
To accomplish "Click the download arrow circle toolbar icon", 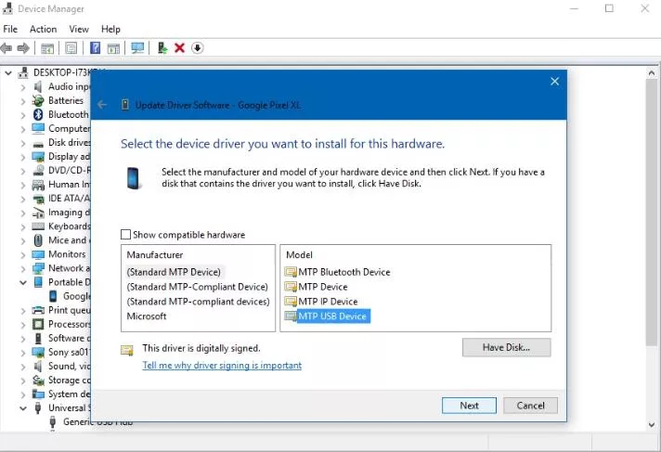I will tap(198, 47).
